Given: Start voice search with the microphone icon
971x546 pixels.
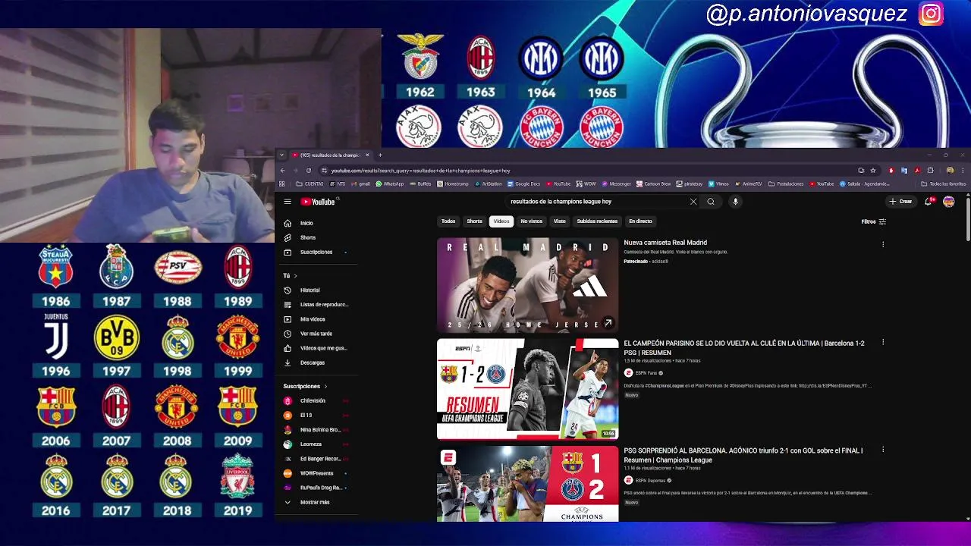Looking at the screenshot, I should coord(735,202).
